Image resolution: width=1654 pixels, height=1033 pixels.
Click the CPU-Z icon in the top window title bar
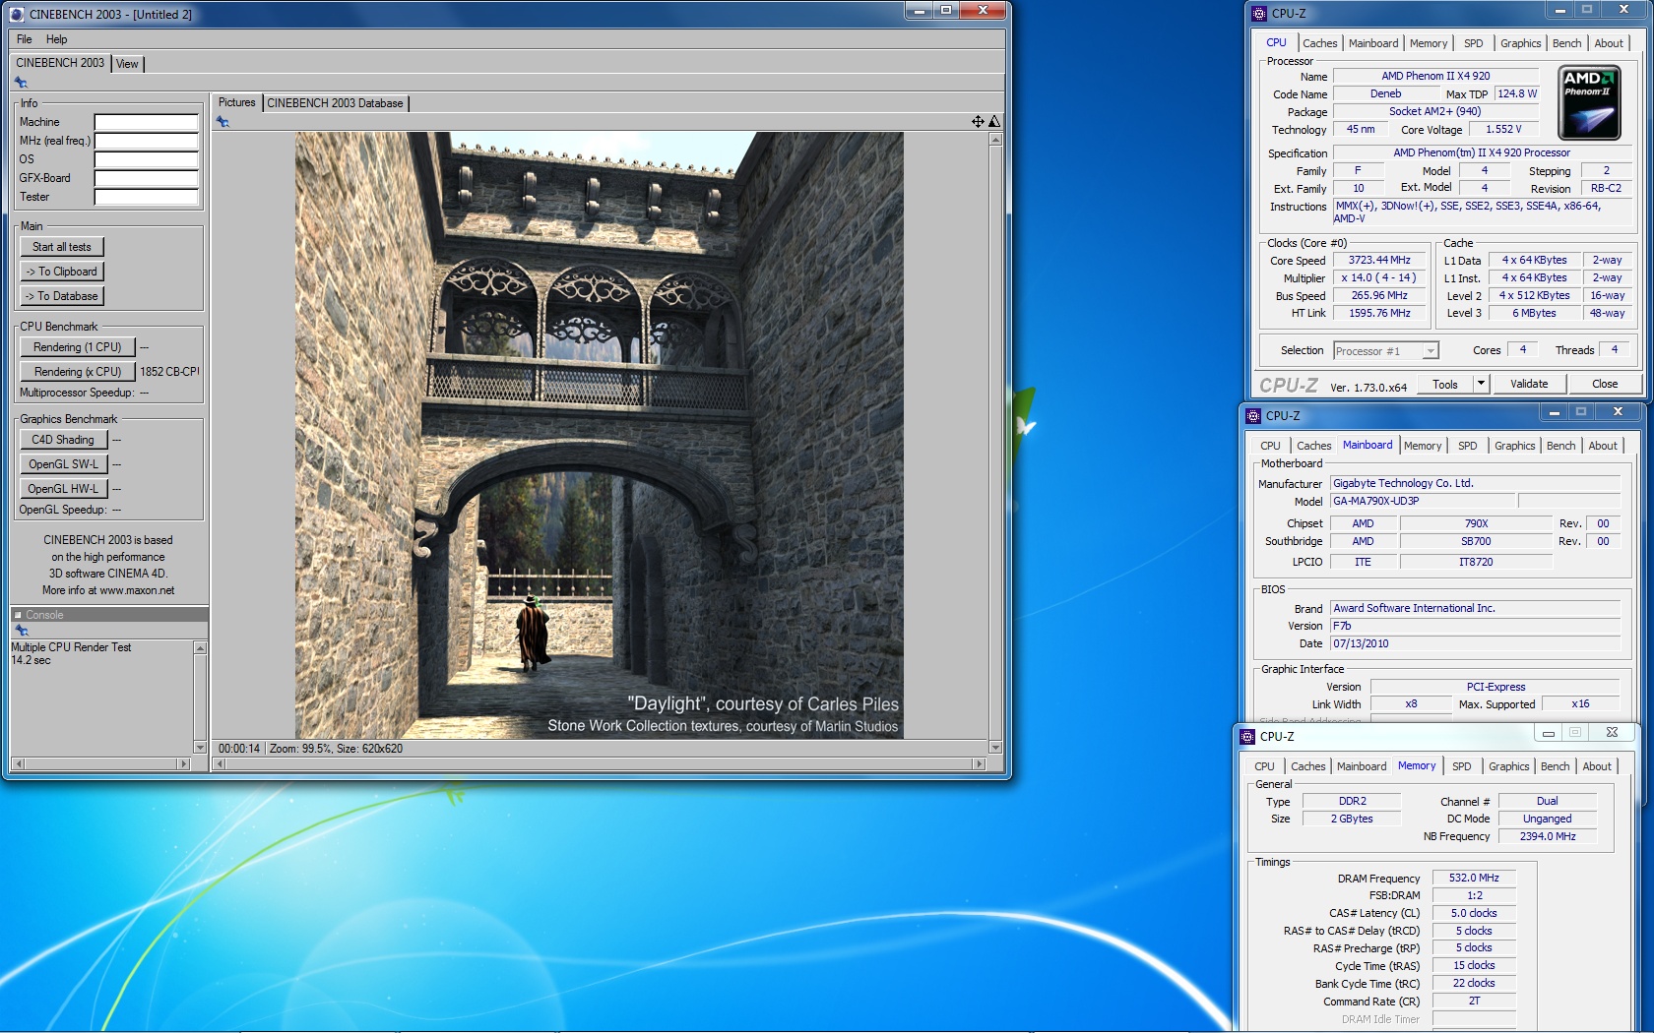pos(1259,14)
